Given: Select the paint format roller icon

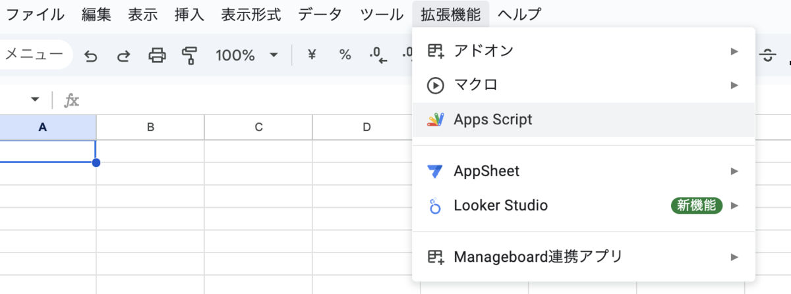Looking at the screenshot, I should coord(190,56).
